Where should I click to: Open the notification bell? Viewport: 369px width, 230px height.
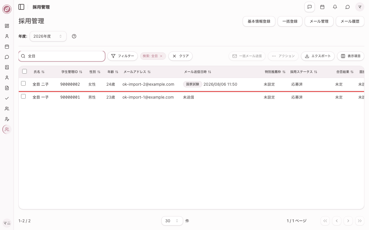(335, 7)
